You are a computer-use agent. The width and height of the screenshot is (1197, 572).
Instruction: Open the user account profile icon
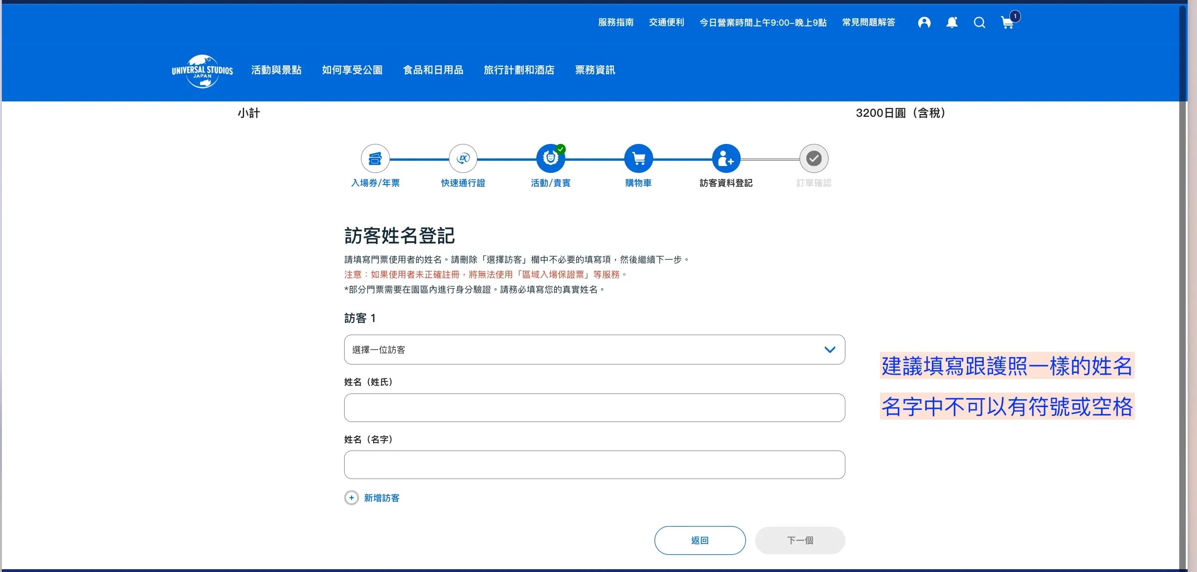(924, 22)
